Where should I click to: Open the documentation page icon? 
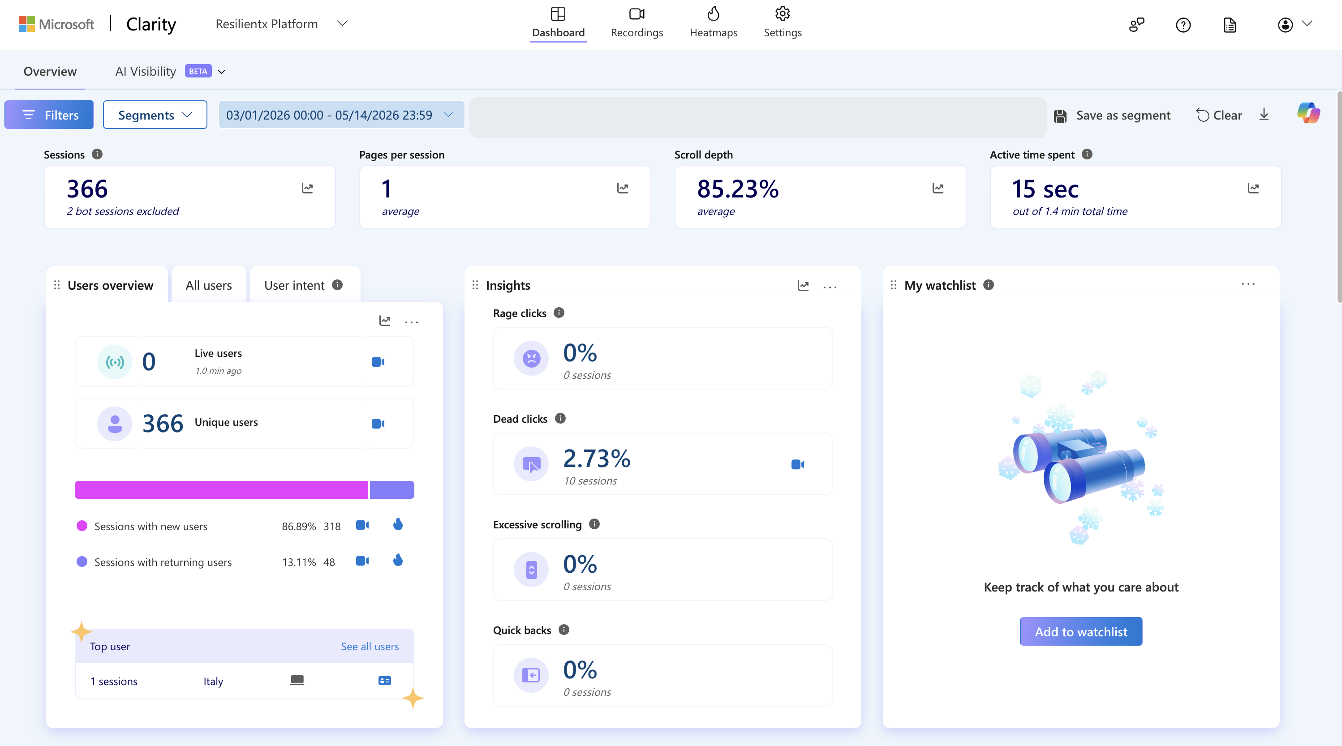(x=1230, y=25)
